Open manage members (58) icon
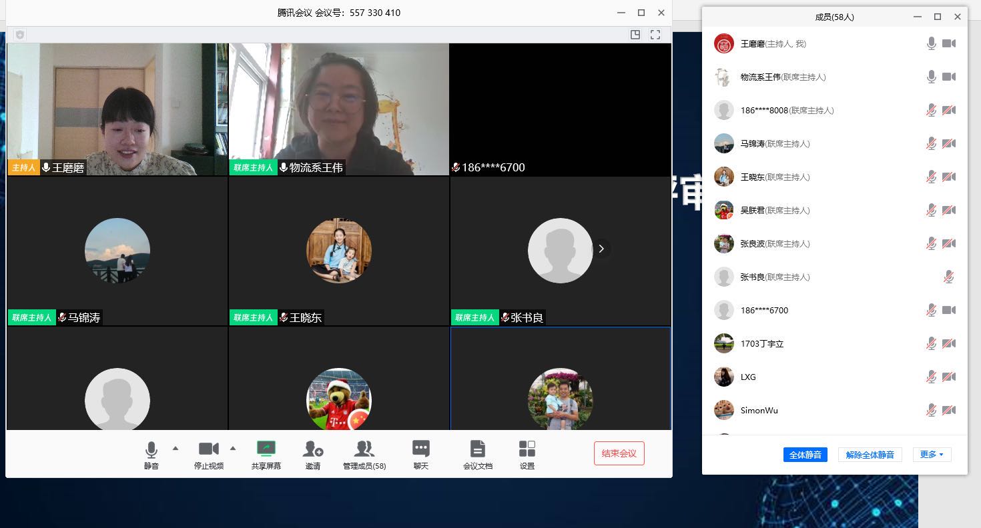The width and height of the screenshot is (981, 528). [364, 449]
